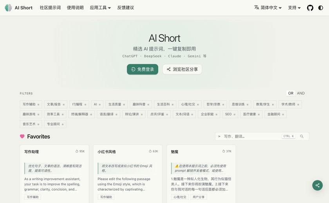
Task: Click the AI Short site title
Action: pyautogui.click(x=23, y=8)
